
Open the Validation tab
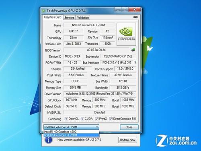pyautogui.click(x=83, y=18)
